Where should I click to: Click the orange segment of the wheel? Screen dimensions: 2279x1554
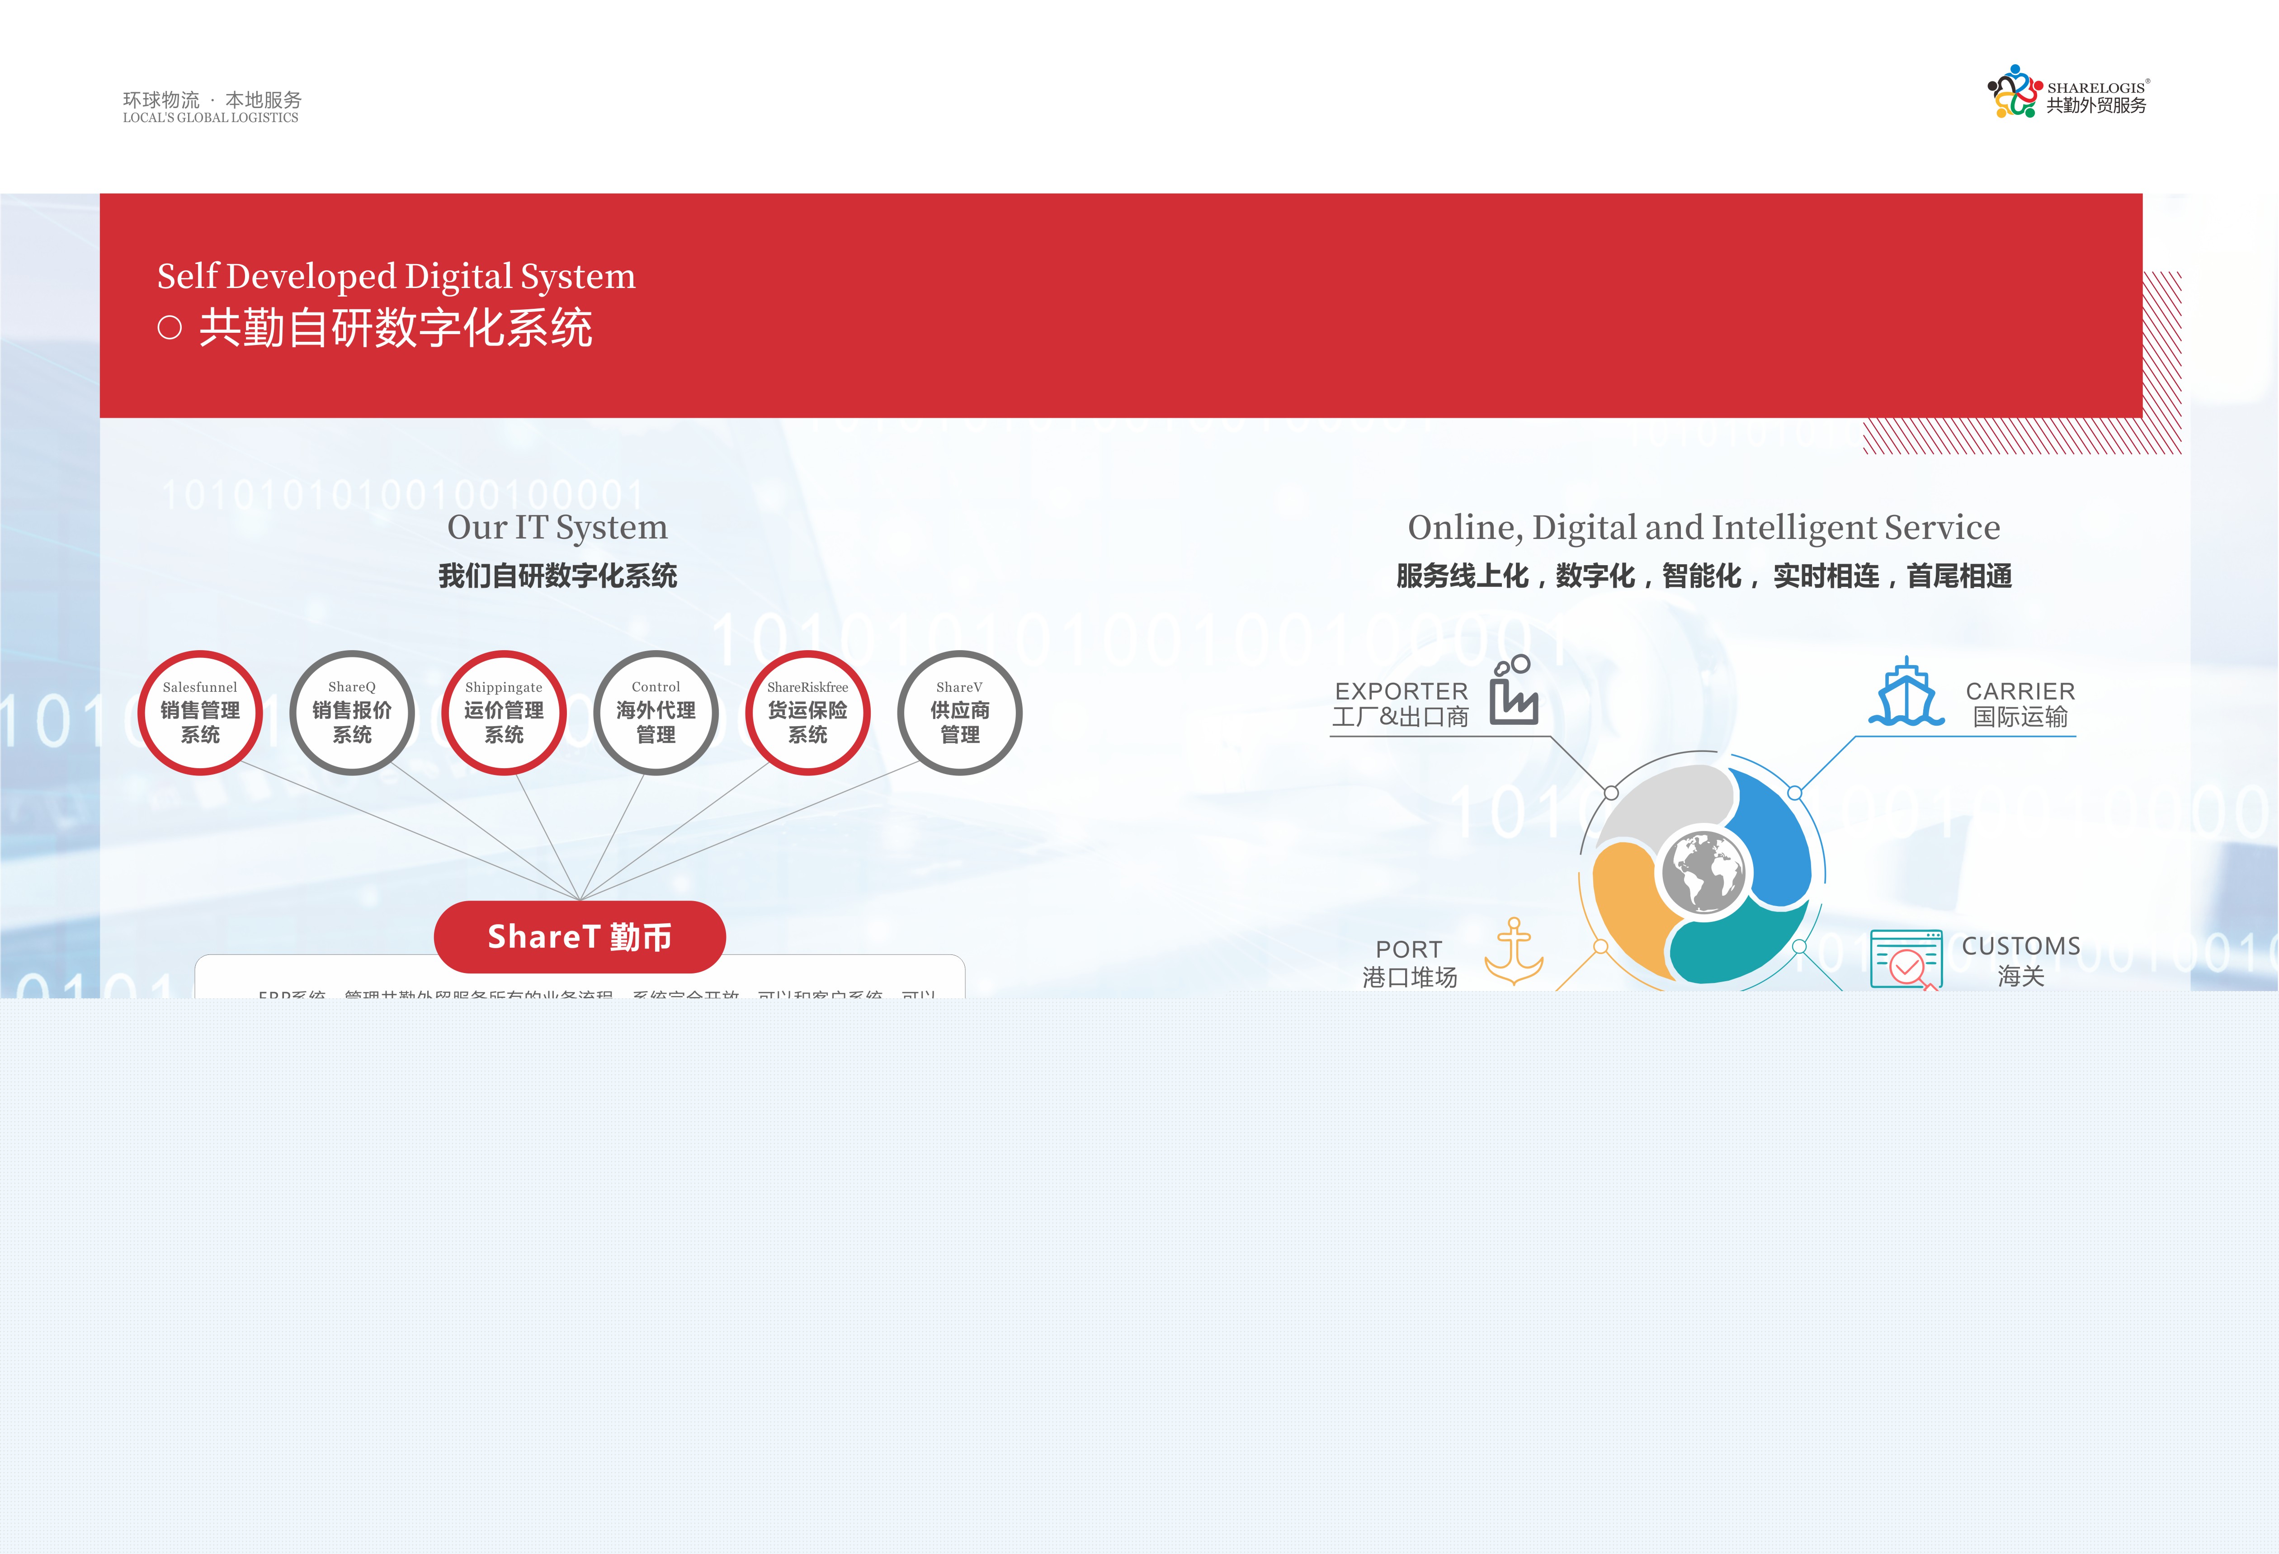(1628, 907)
